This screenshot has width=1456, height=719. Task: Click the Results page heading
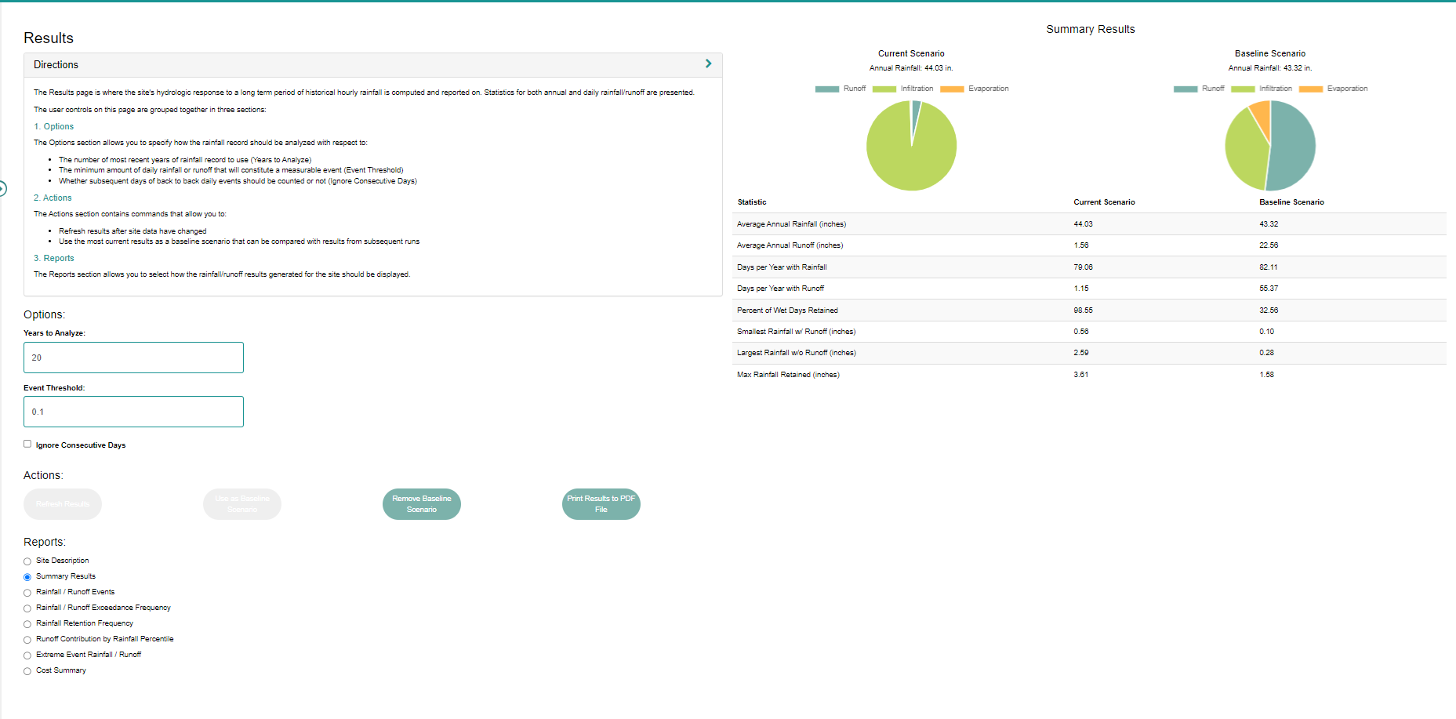tap(49, 38)
